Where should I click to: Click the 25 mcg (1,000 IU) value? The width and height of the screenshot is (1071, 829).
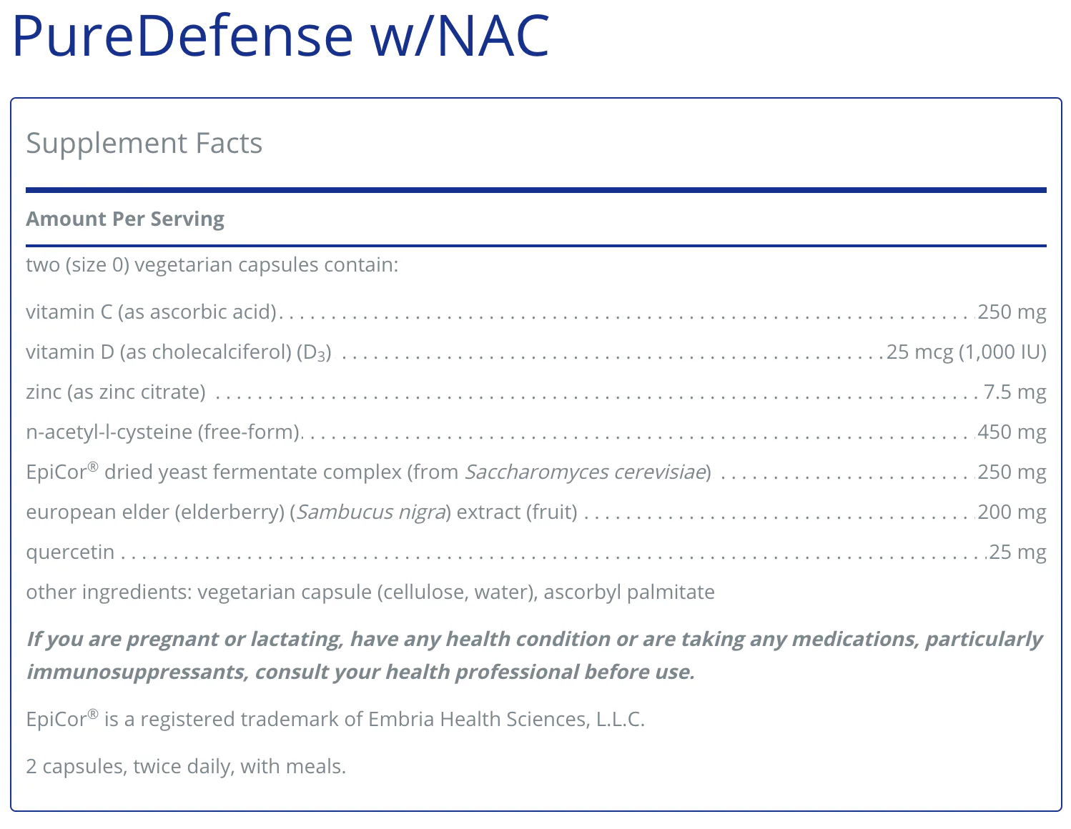pos(967,352)
